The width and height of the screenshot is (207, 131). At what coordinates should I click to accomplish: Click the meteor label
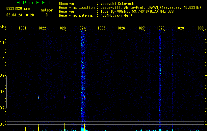click(47, 10)
